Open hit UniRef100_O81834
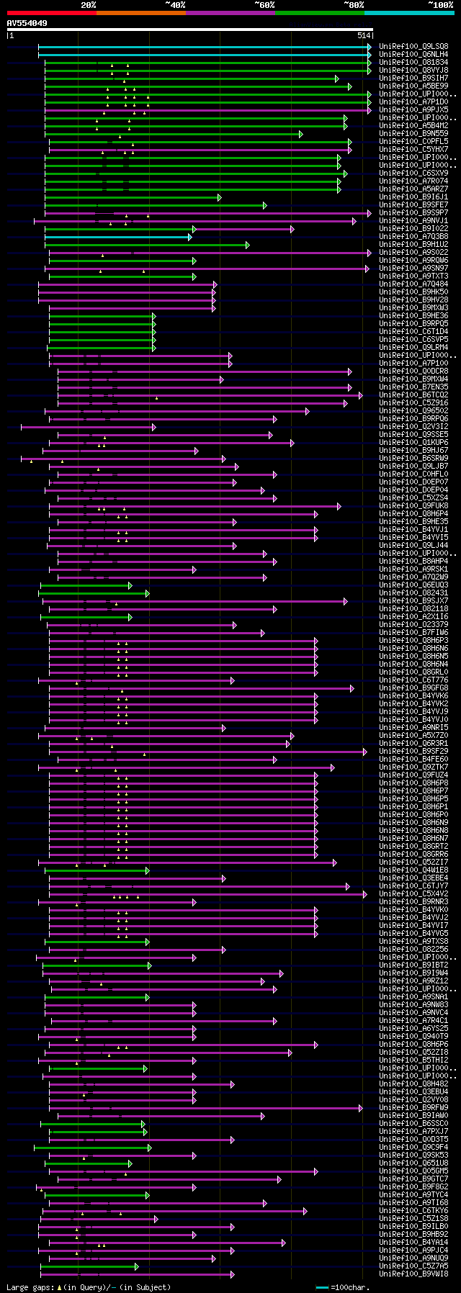461x1293 pixels. [413, 62]
